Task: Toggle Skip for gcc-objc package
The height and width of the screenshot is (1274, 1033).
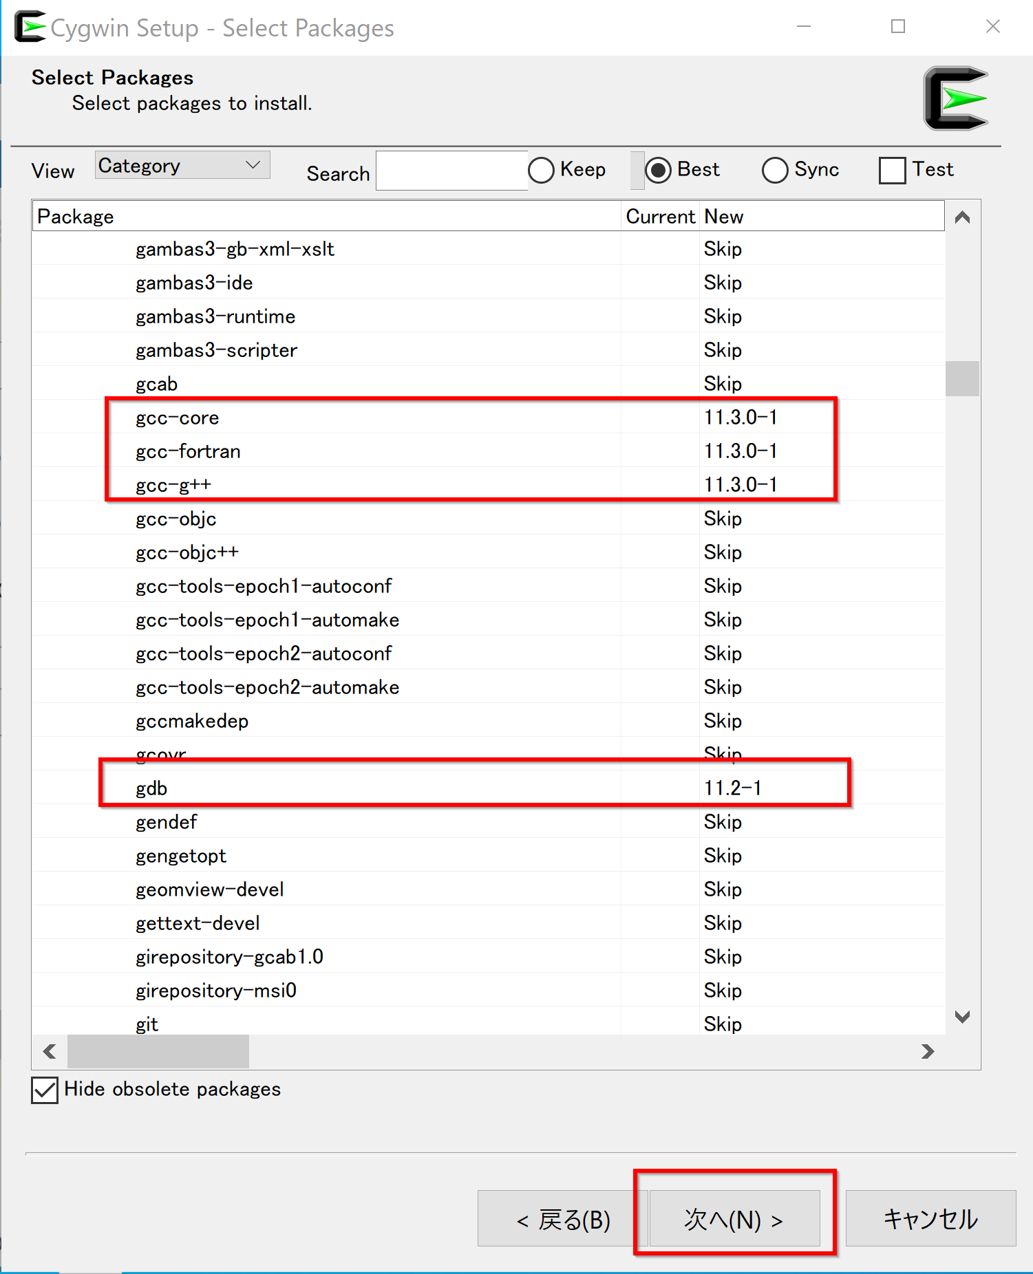Action: (723, 519)
